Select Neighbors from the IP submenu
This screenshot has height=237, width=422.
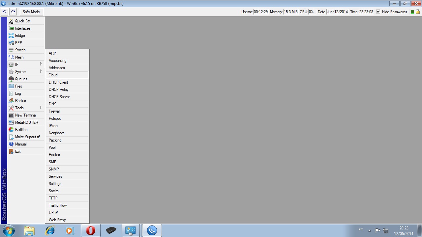tap(67, 133)
